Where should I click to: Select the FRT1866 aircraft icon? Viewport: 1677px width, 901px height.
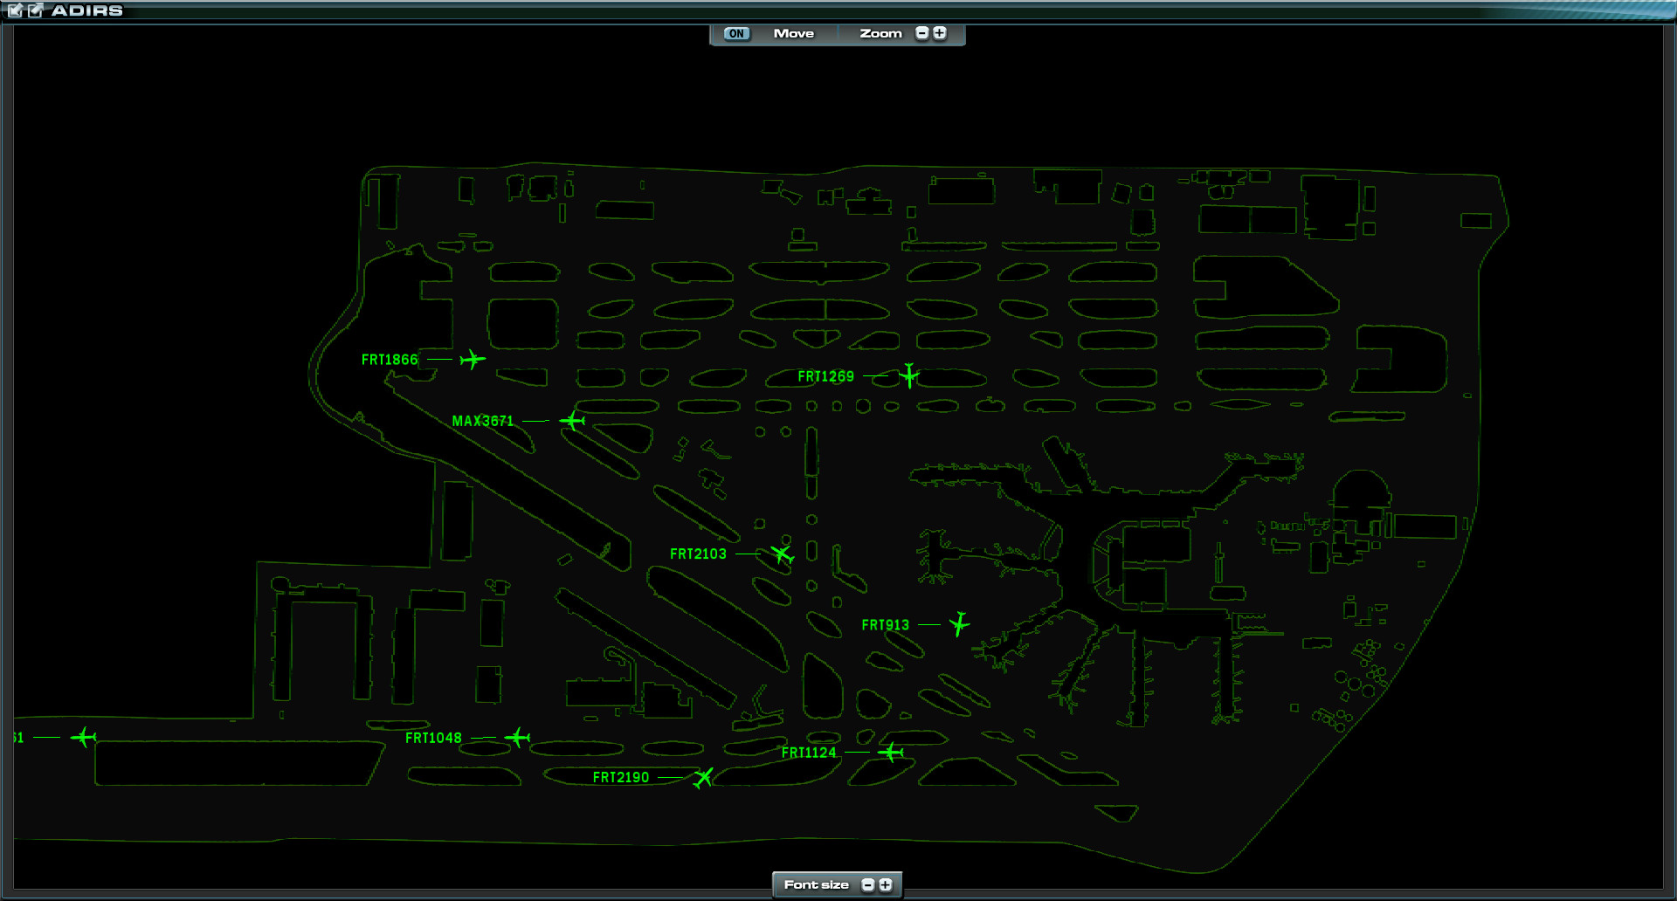click(x=471, y=359)
